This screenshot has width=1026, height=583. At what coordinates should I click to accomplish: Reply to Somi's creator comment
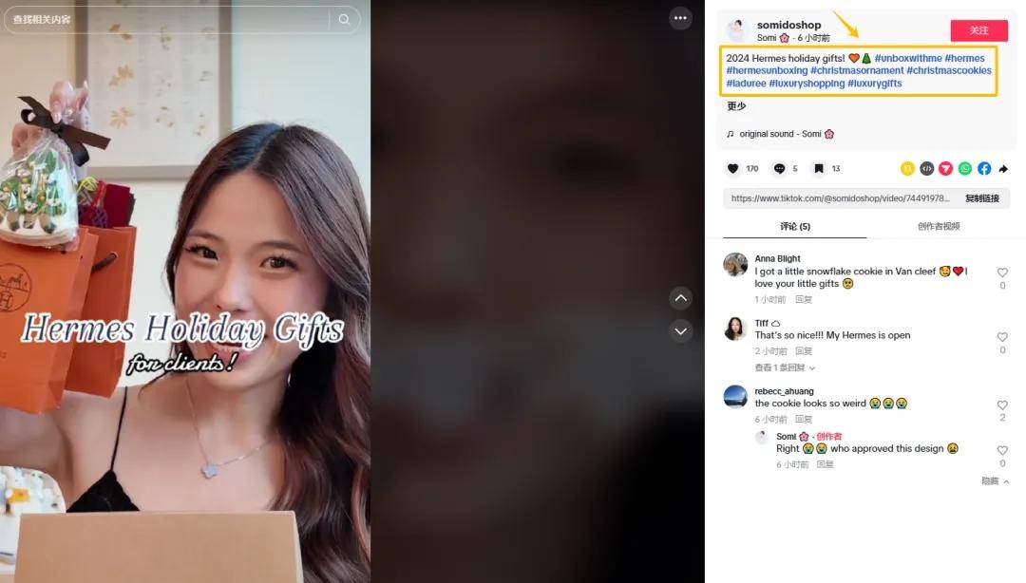click(x=826, y=464)
